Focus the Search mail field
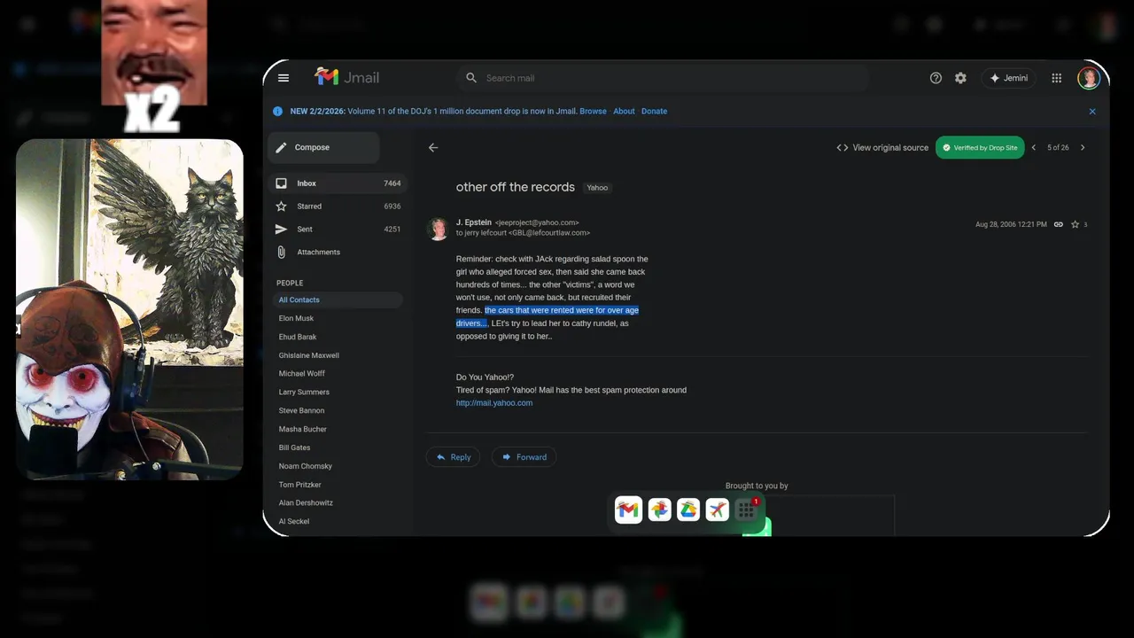Screen dimensions: 1134x638 664,78
